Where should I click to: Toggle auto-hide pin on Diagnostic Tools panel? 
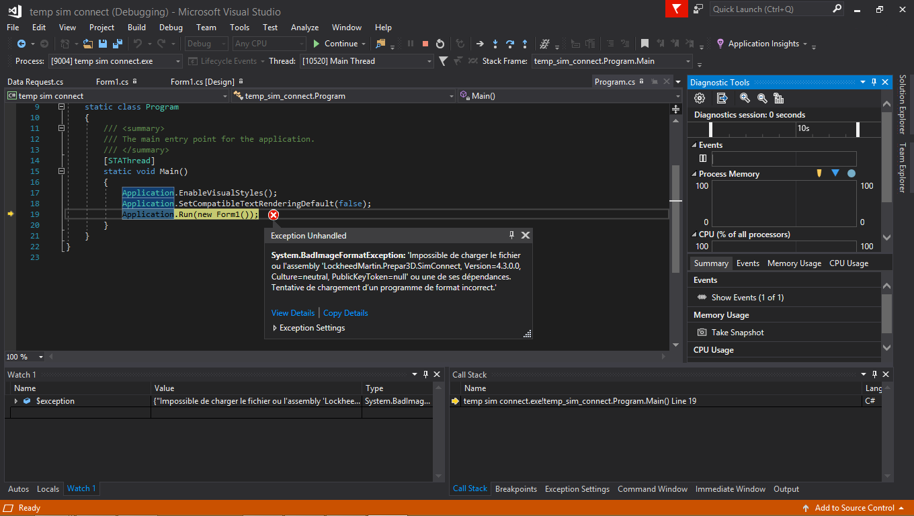(874, 82)
